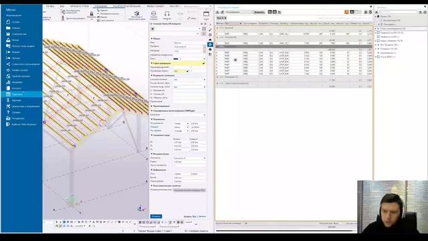
Task: Open Диагностика и исправление entry
Action: [23, 106]
